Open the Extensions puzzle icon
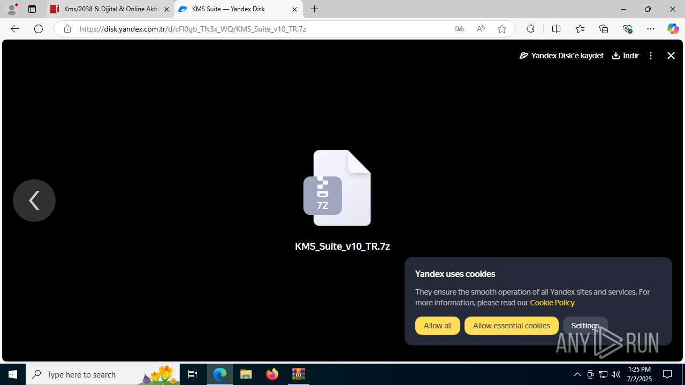685x385 pixels. point(530,29)
